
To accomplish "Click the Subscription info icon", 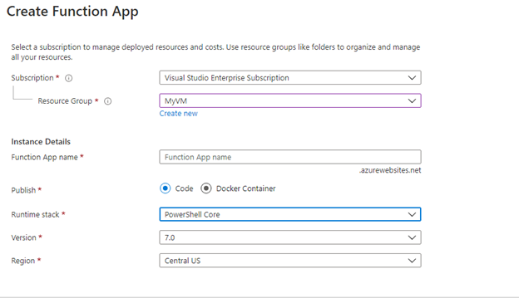I will pos(68,78).
